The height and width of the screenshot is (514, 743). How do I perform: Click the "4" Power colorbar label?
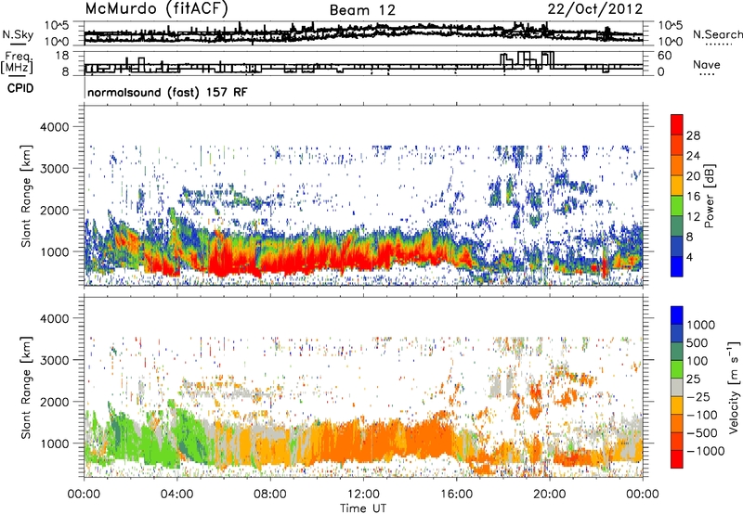[x=689, y=257]
